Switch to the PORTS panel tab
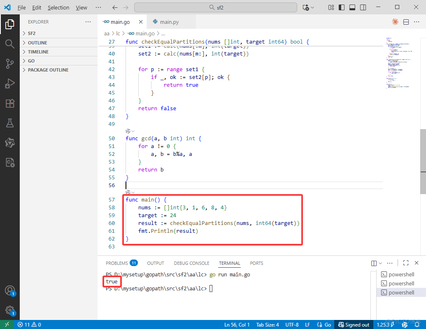The width and height of the screenshot is (426, 329). pyautogui.click(x=256, y=263)
